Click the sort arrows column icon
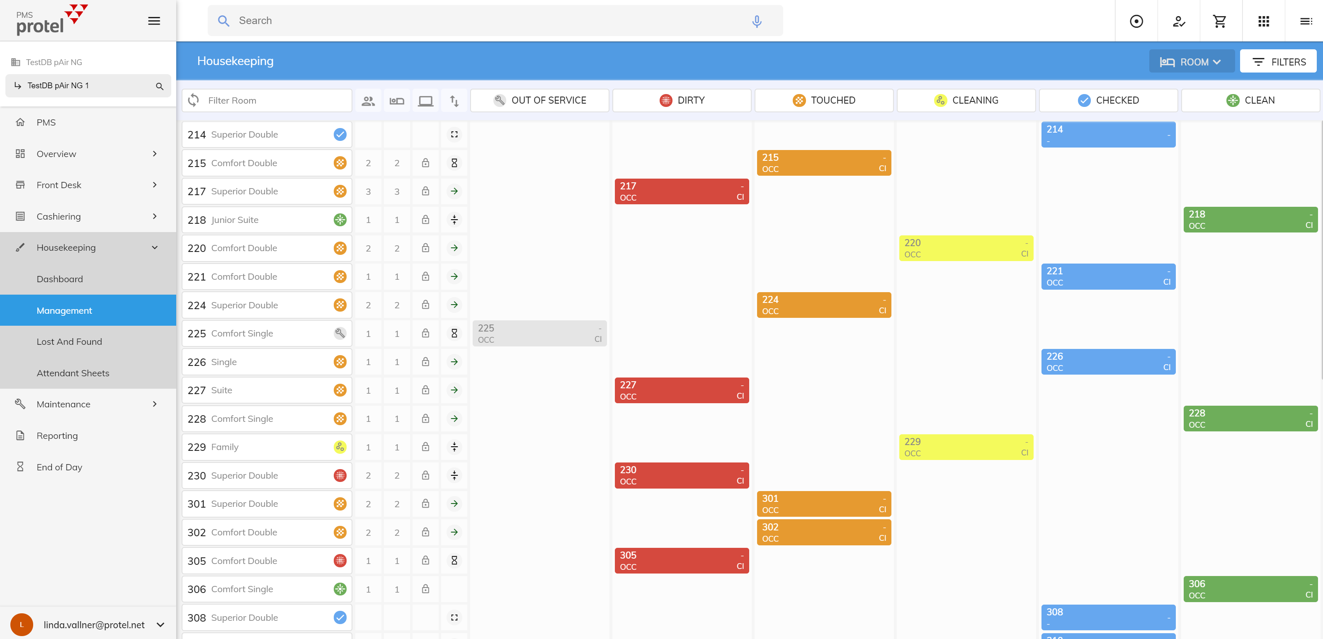Screen dimensions: 1323x639 454,101
